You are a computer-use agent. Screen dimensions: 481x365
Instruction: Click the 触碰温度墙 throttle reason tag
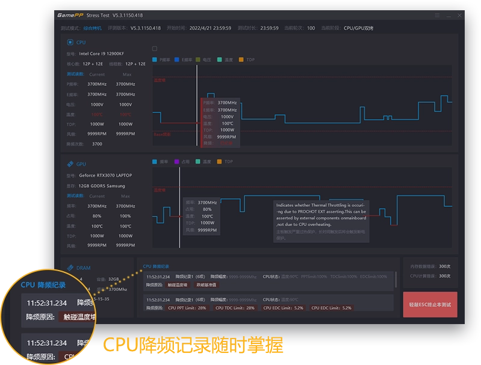coord(178,285)
